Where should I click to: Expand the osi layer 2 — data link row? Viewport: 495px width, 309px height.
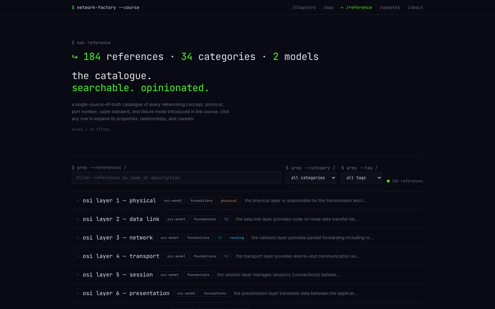coord(247,219)
